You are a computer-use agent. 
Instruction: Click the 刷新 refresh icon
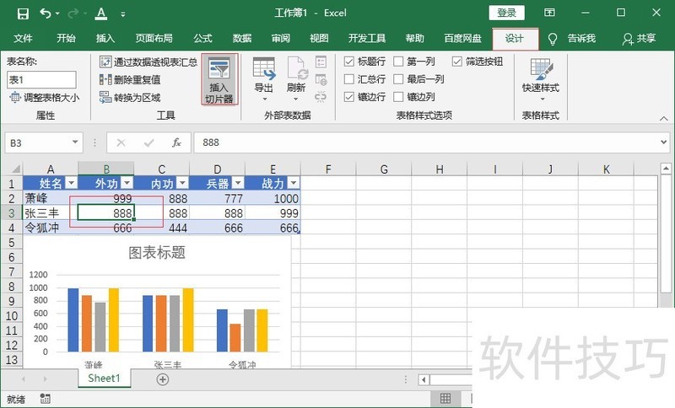[x=297, y=68]
